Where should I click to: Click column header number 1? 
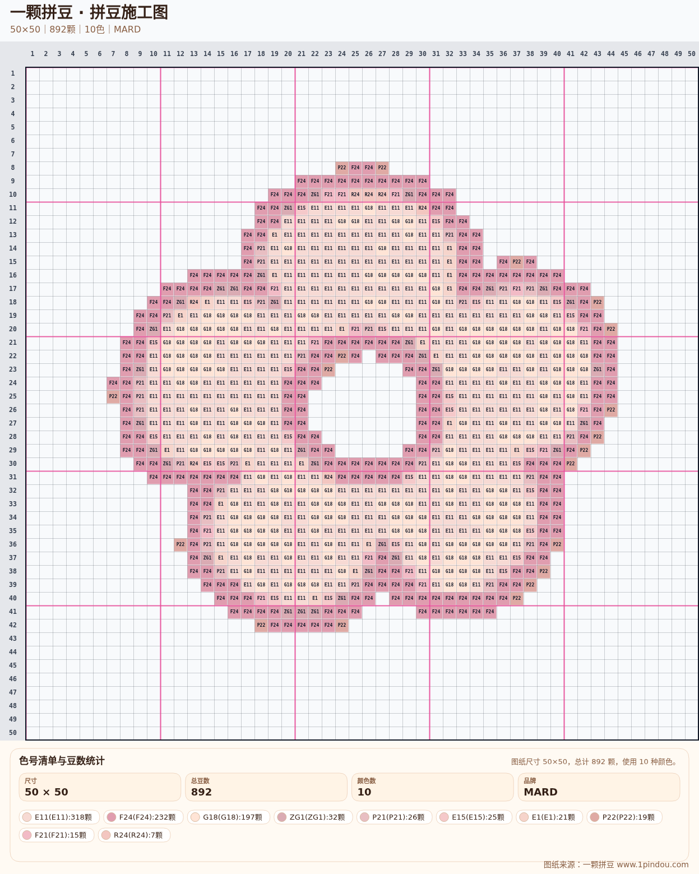(33, 54)
